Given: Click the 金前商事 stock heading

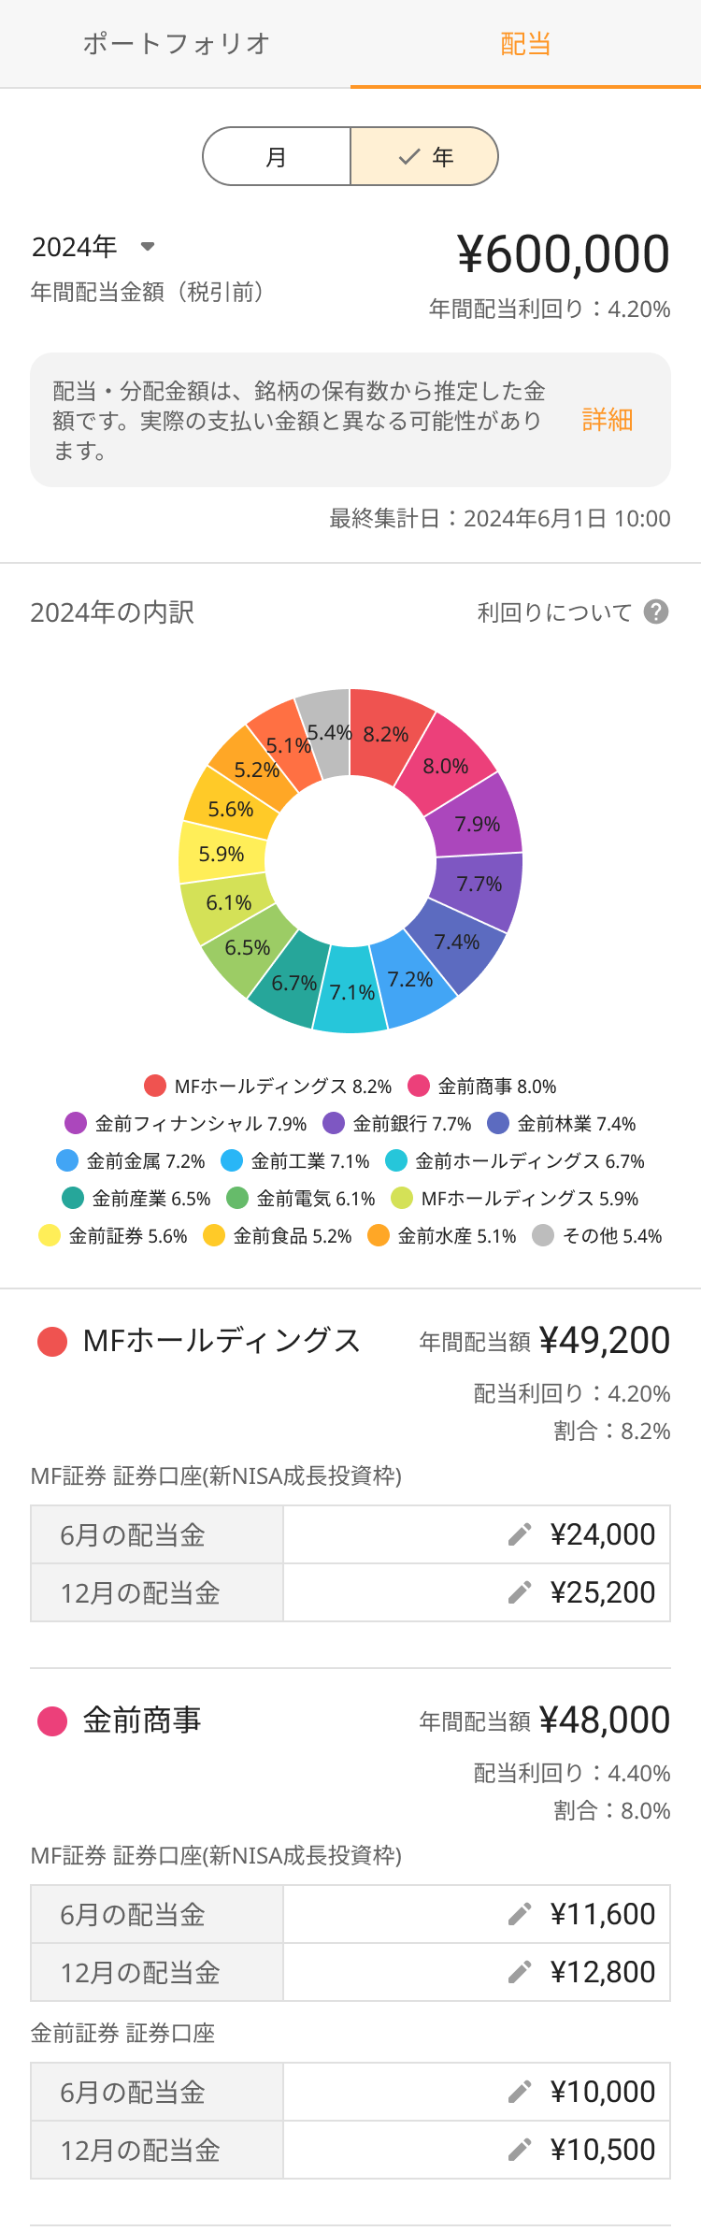Looking at the screenshot, I should [142, 1720].
